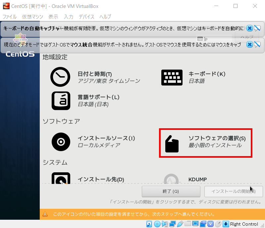265x228 pixels.
Task: Click the USB devices status icon
Action: point(180,224)
